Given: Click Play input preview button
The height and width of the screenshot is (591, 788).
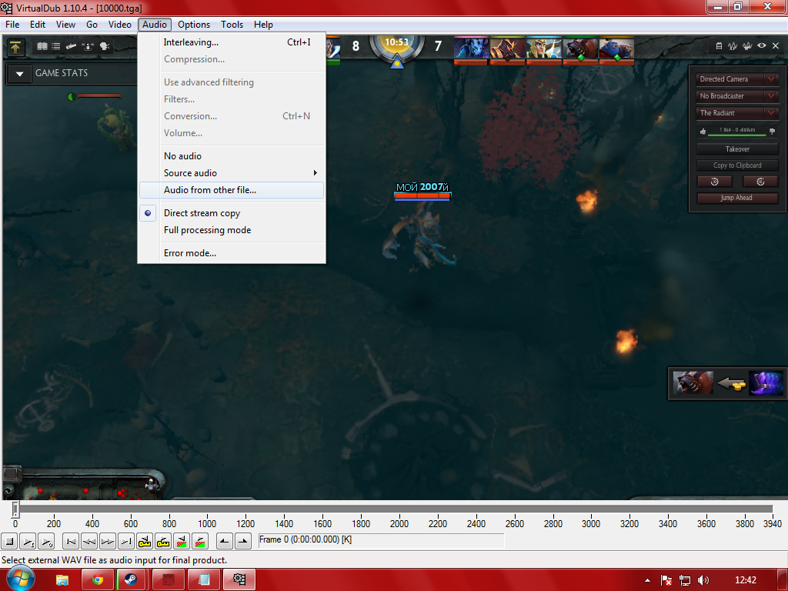Looking at the screenshot, I should pos(28,541).
